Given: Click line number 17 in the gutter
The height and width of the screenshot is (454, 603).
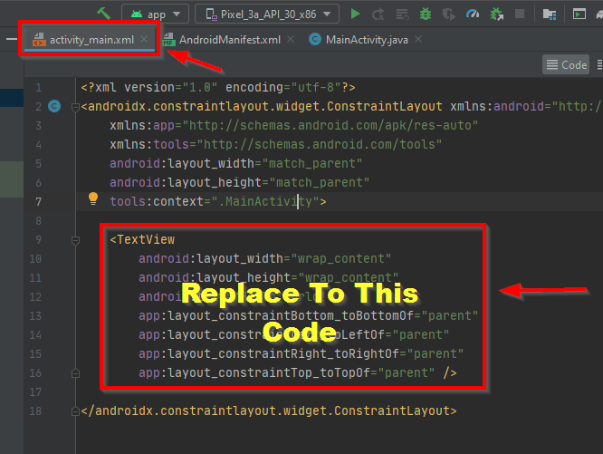Looking at the screenshot, I should 35,392.
